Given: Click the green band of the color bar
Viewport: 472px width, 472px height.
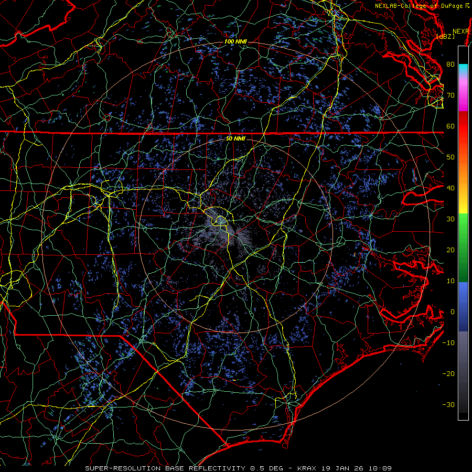Looking at the screenshot, I should point(463,248).
